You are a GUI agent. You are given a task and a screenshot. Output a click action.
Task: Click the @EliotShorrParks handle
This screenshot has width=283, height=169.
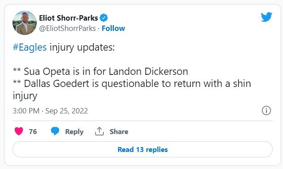point(68,28)
